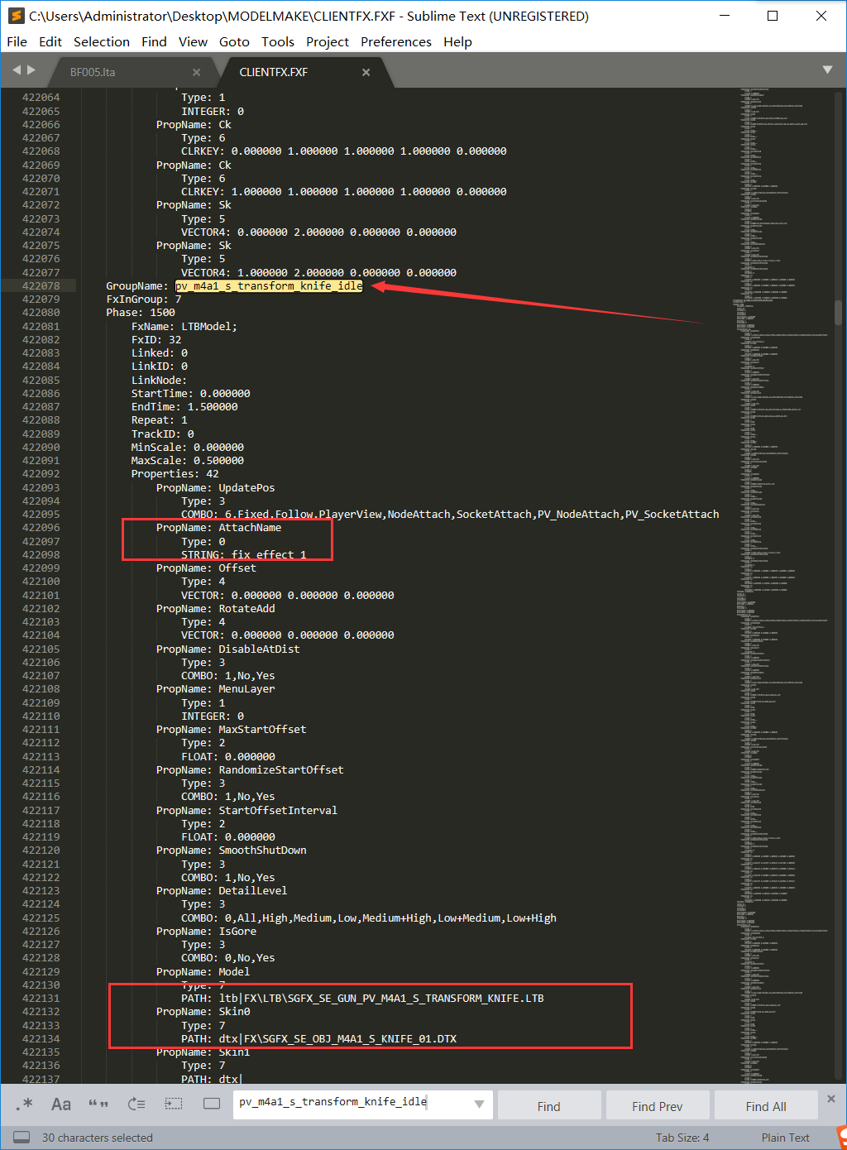
Task: Click the 'FxInGroup: 7' line
Action: [x=143, y=299]
